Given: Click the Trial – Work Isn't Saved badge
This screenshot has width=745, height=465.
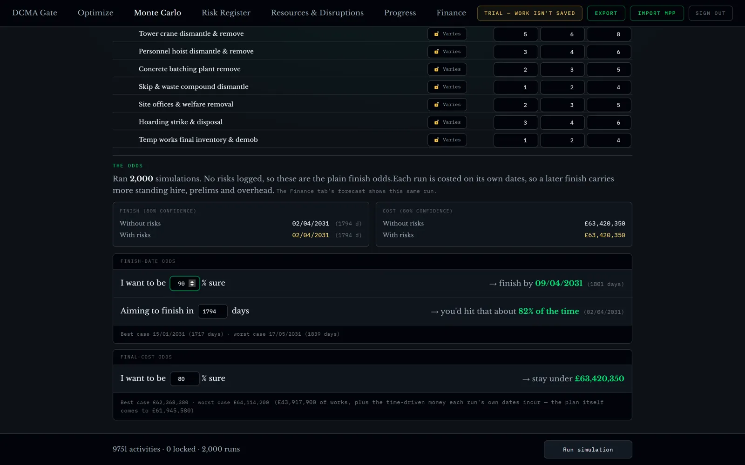Looking at the screenshot, I should click(529, 13).
